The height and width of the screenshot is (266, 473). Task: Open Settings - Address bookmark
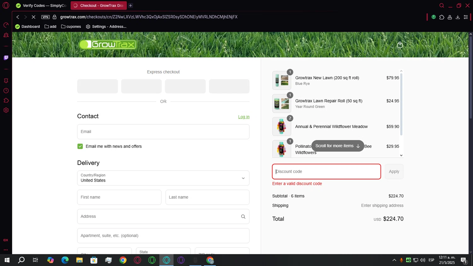(106, 26)
